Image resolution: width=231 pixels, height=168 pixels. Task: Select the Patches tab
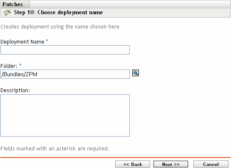pos(13,4)
